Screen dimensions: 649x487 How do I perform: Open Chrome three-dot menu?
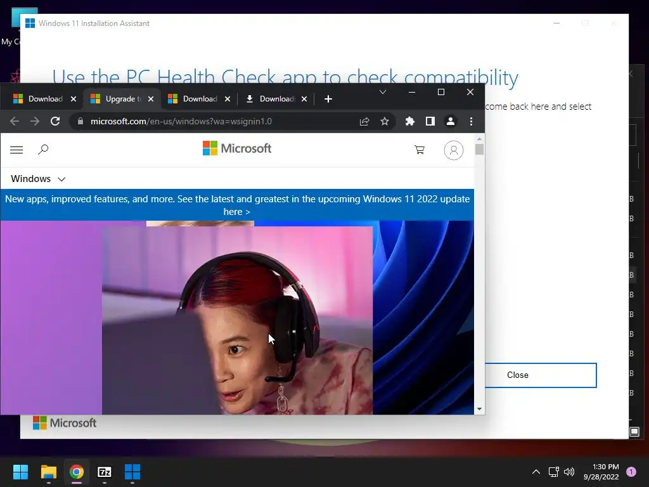[x=471, y=121]
